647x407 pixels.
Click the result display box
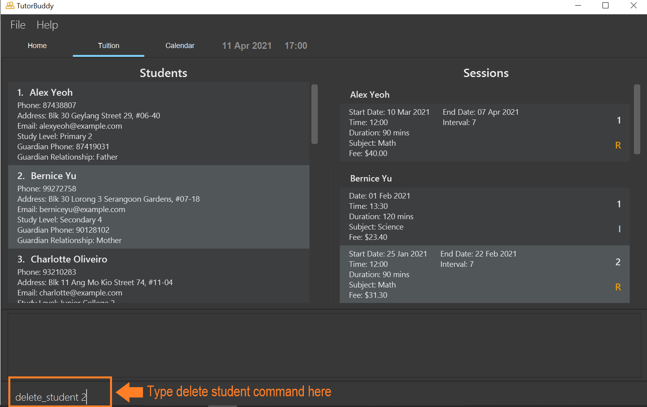[324, 345]
